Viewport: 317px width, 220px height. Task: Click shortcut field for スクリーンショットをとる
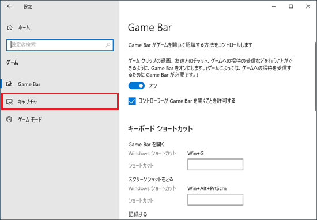[215, 200]
